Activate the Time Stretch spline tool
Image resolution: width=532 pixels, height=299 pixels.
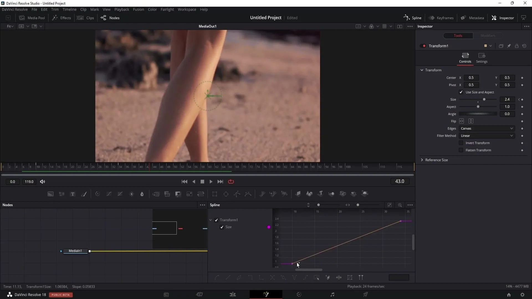pos(339,277)
